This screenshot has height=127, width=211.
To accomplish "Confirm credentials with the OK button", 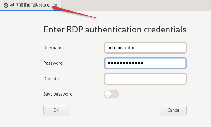I will tap(56, 110).
